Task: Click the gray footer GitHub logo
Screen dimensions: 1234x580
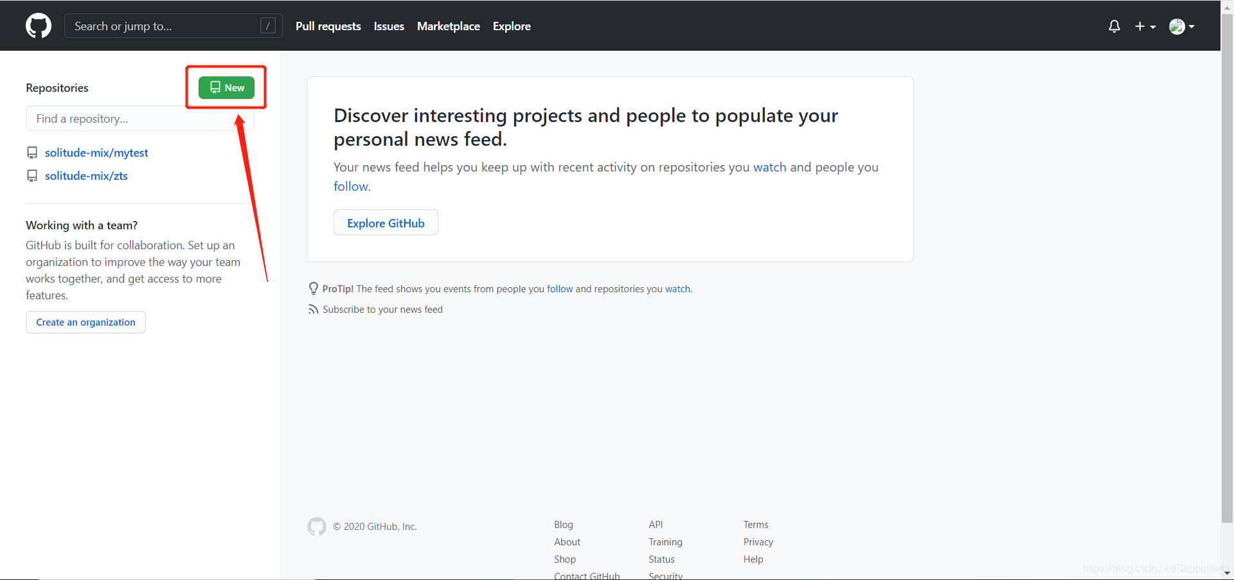Action: (317, 527)
